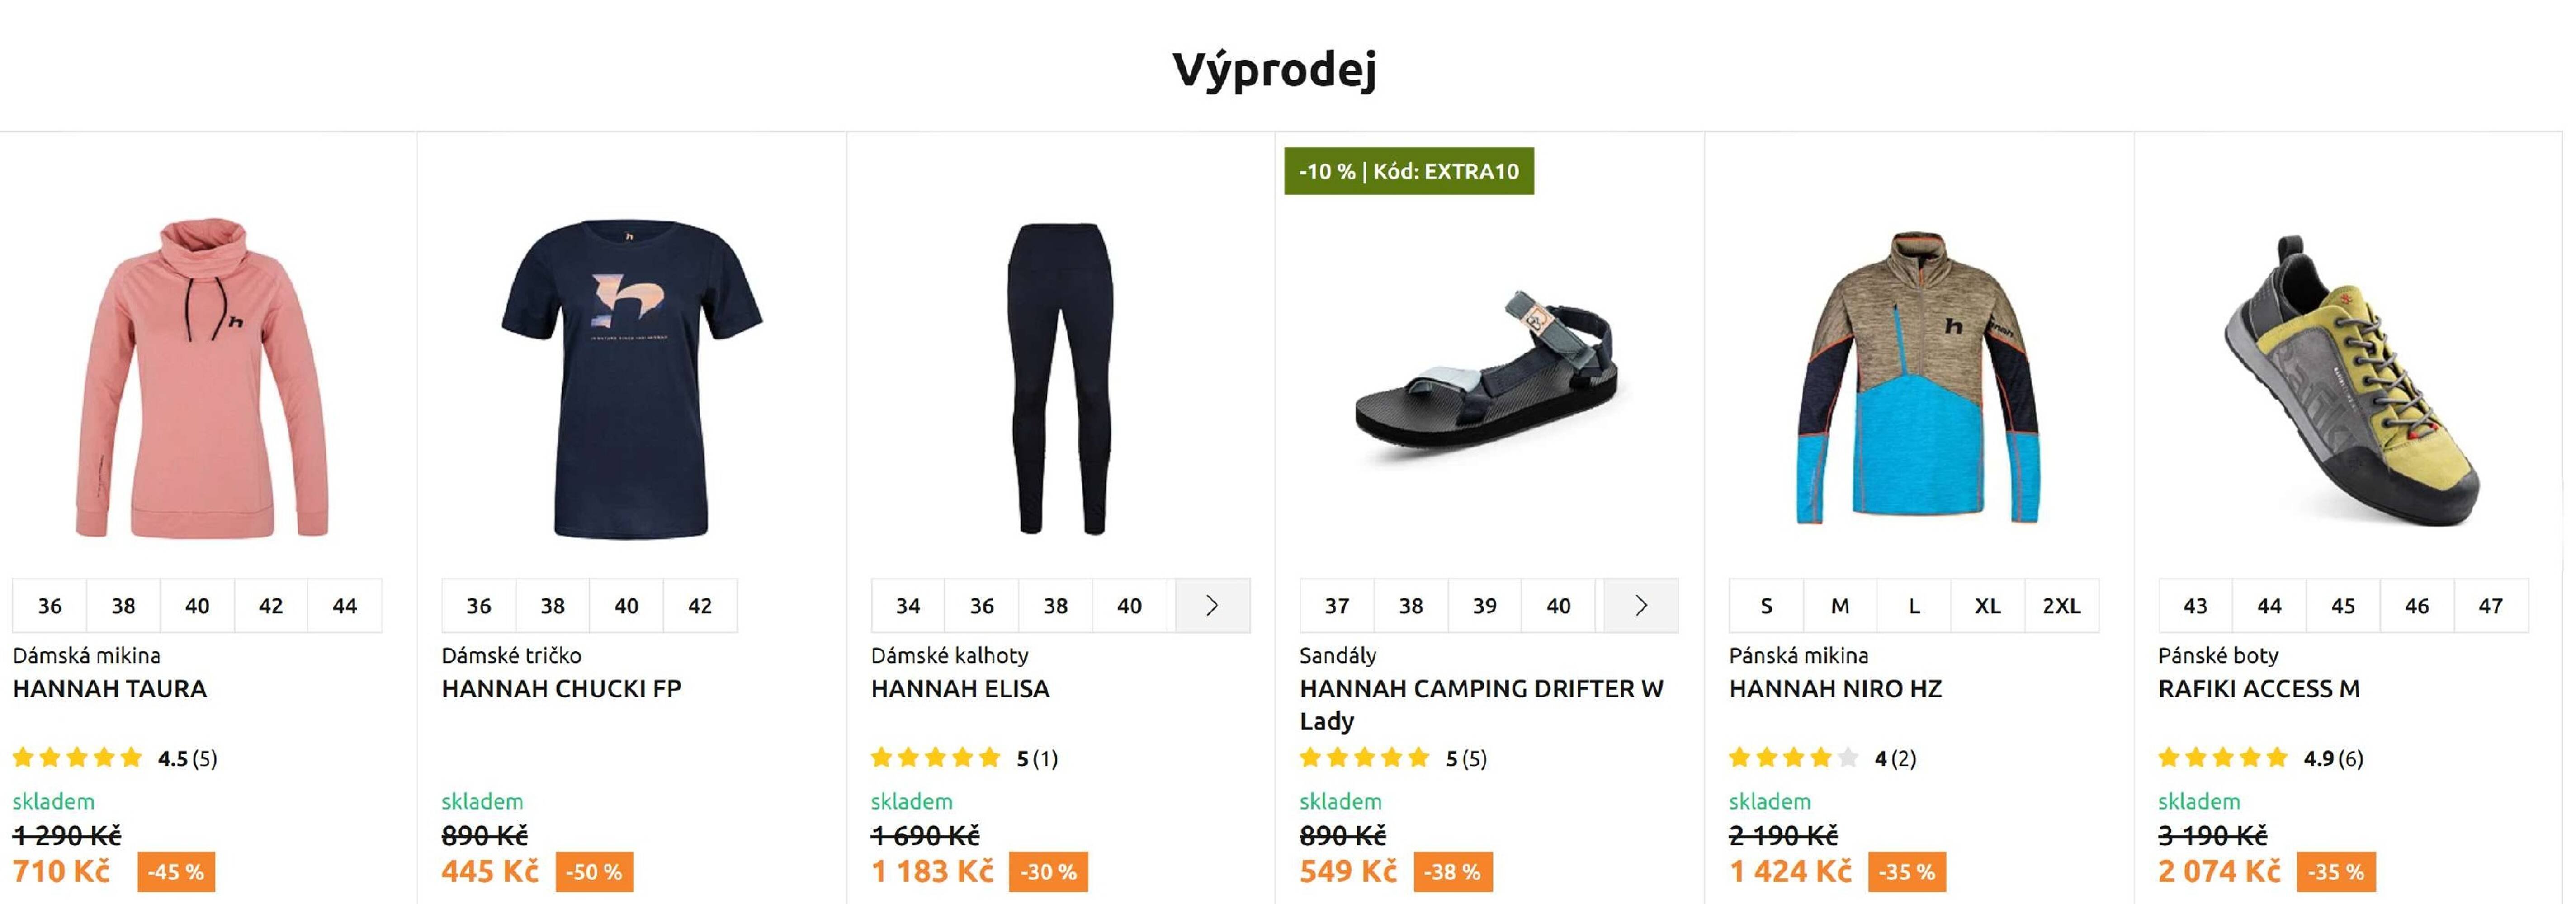Pick size XL for HANNAH NIRO HZ

[x=1987, y=605]
